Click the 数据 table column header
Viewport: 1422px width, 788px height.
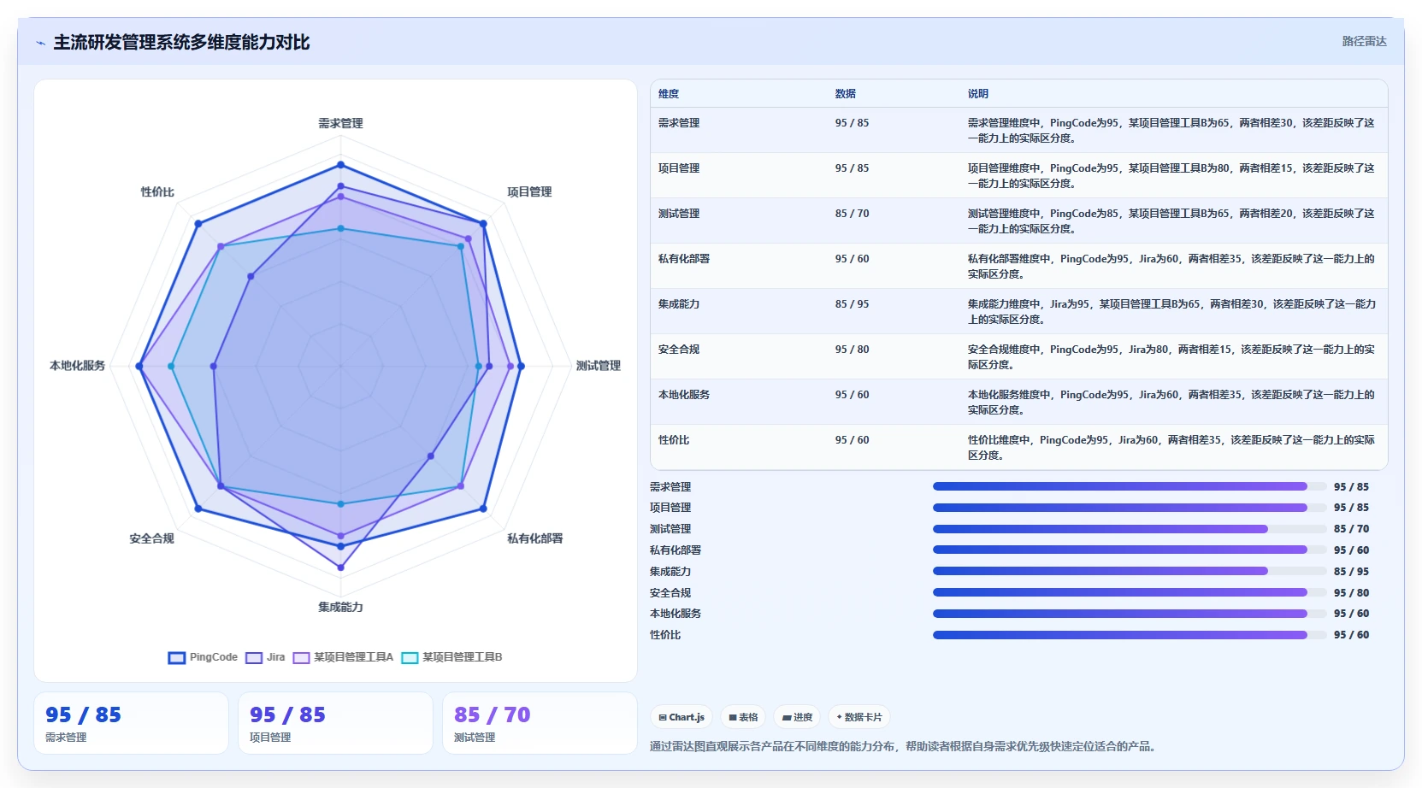click(846, 94)
